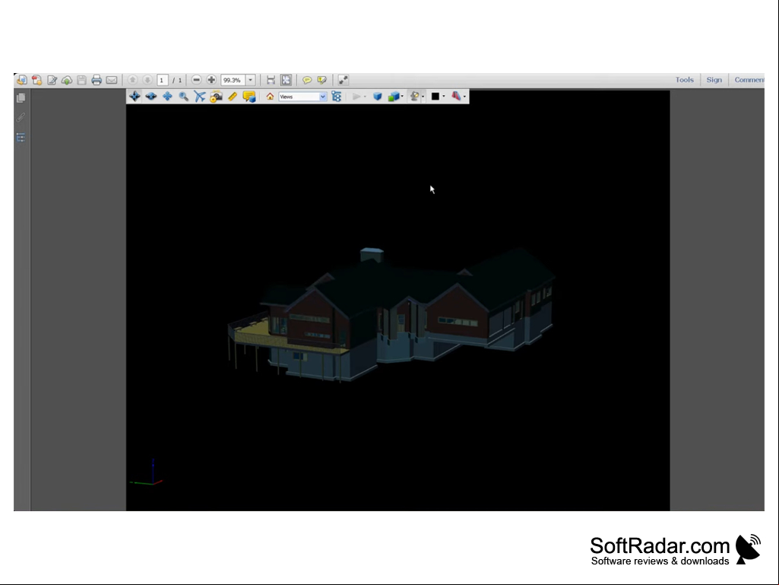Screen dimensions: 779x585
Task: Click the black background color swatch
Action: [x=435, y=97]
